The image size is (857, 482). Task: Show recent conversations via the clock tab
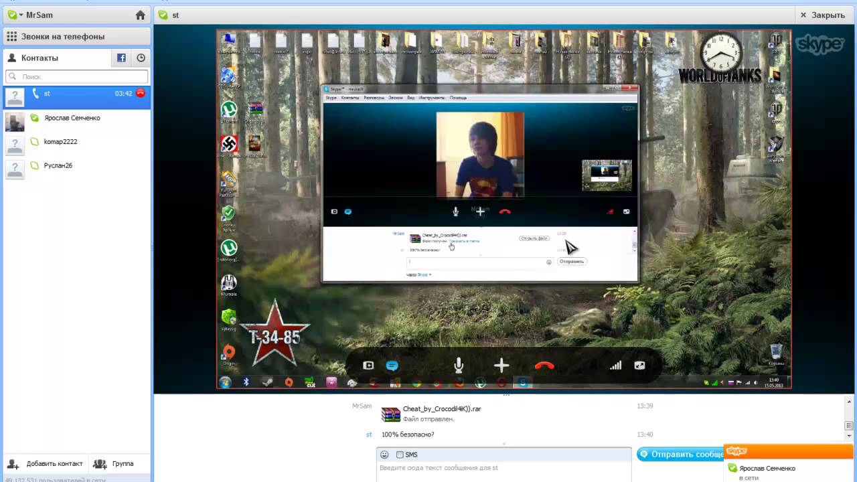(141, 58)
